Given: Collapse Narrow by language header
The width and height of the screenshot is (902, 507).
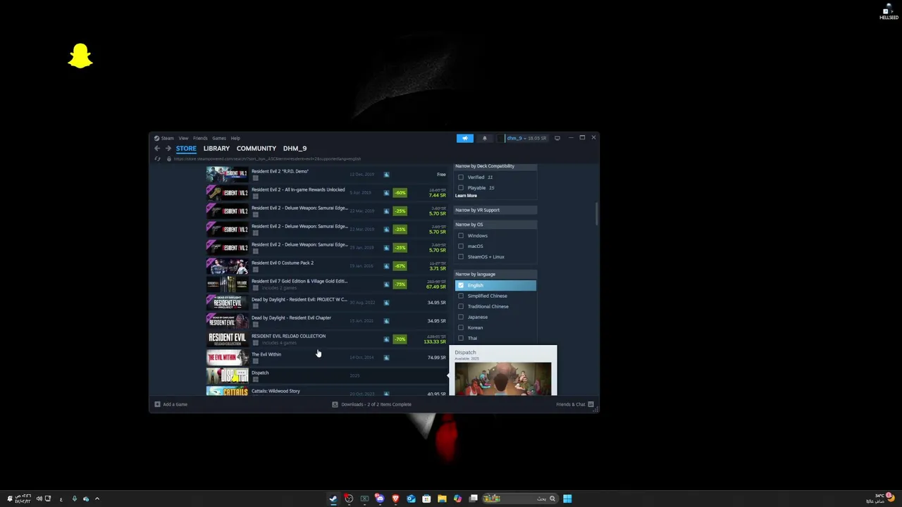Looking at the screenshot, I should (495, 274).
